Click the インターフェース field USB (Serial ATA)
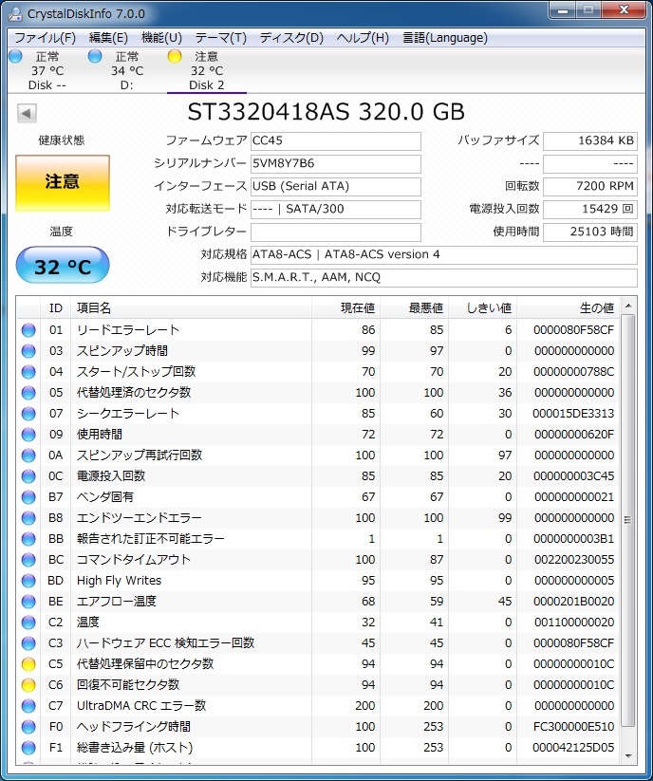Image resolution: width=653 pixels, height=781 pixels. (336, 187)
